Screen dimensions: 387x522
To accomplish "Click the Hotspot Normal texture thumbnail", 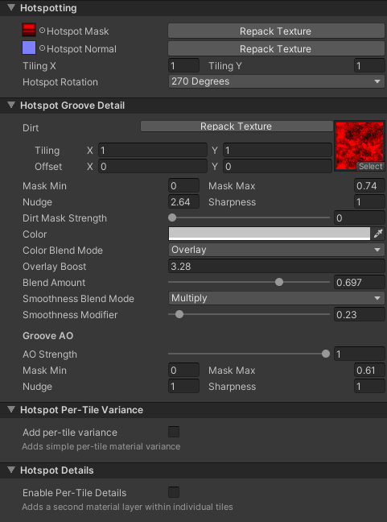I will [x=29, y=48].
